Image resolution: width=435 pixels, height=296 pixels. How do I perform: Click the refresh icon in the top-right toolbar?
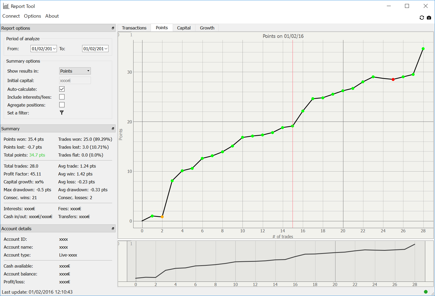(422, 18)
